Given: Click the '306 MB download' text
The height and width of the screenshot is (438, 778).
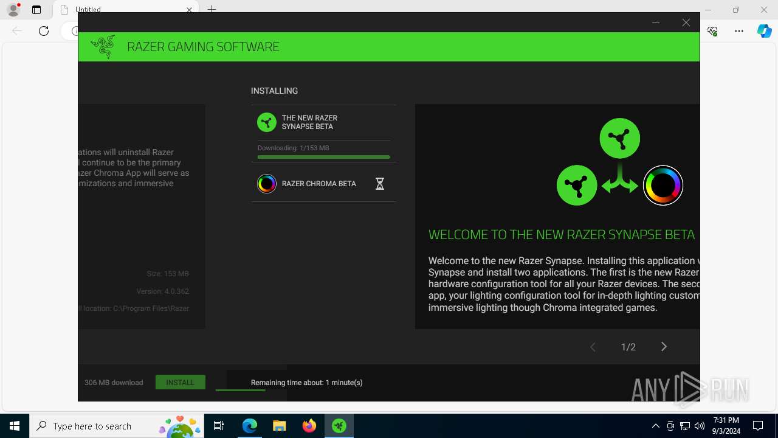Looking at the screenshot, I should click(x=114, y=383).
